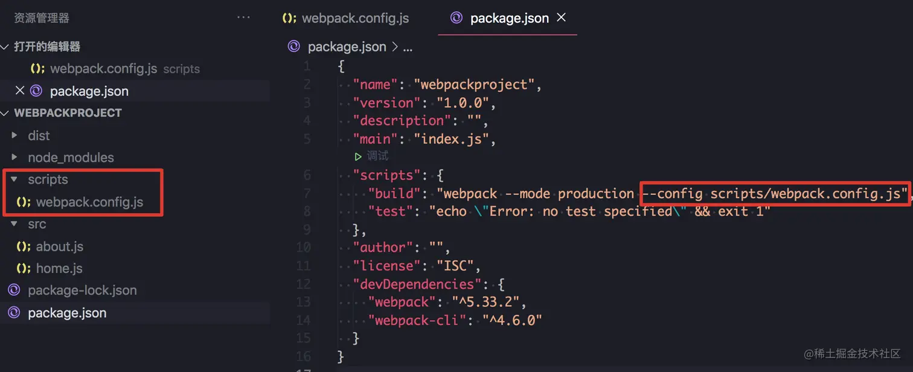Click the "description" key on line 4

point(402,121)
